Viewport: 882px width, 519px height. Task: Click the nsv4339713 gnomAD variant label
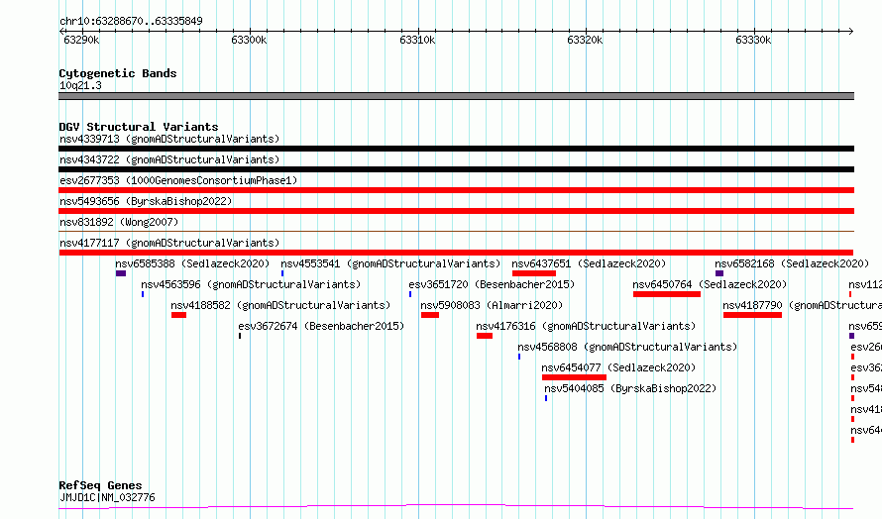[169, 139]
